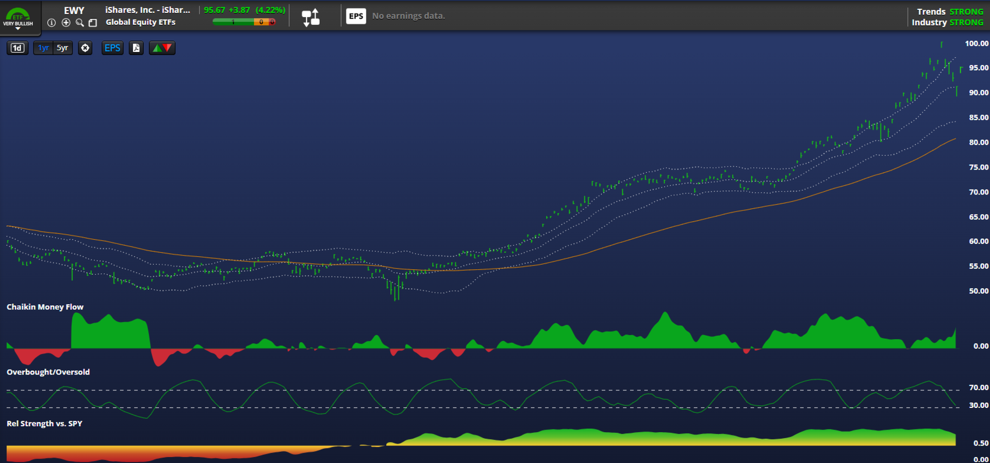The height and width of the screenshot is (463, 990).
Task: Toggle the blue EPS chart overlay
Action: (112, 48)
